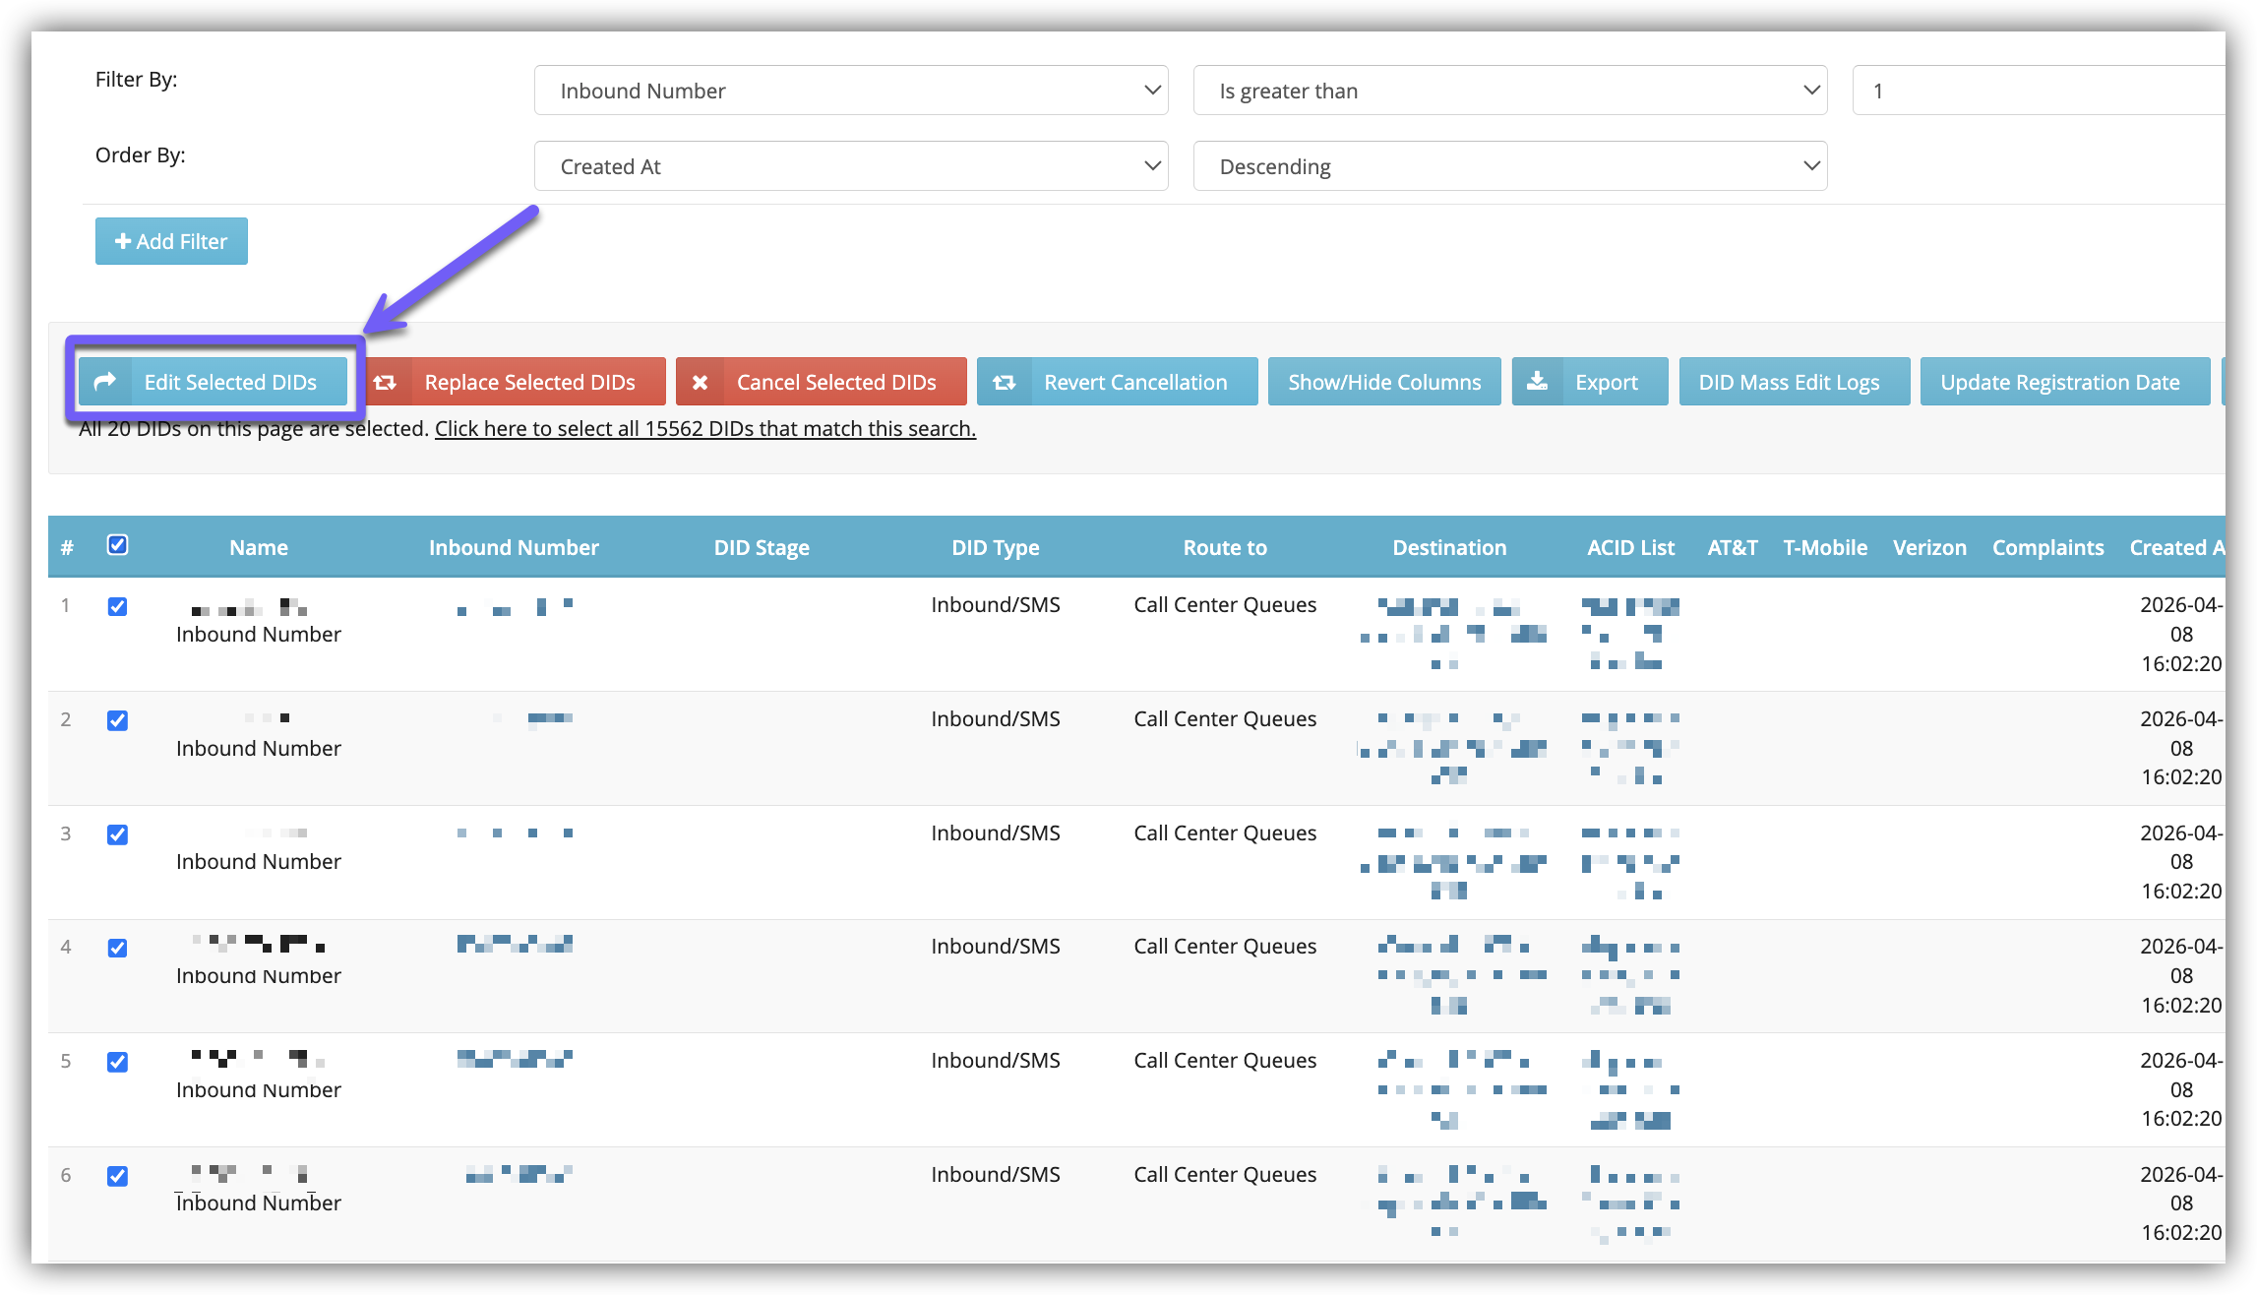The width and height of the screenshot is (2257, 1295).
Task: Open DID Mass Edit Logs
Action: 1789,382
